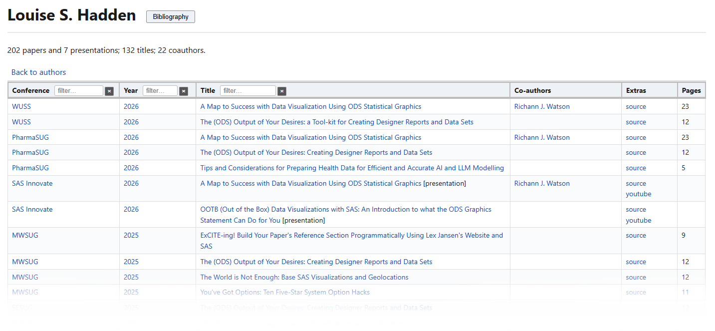
Task: Select the pages value 5 cell
Action: click(691, 168)
